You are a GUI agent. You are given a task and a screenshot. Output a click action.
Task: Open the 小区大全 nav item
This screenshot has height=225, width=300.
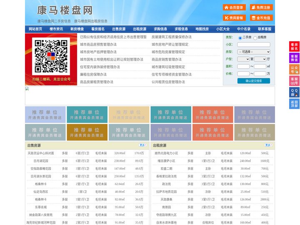point(223,29)
